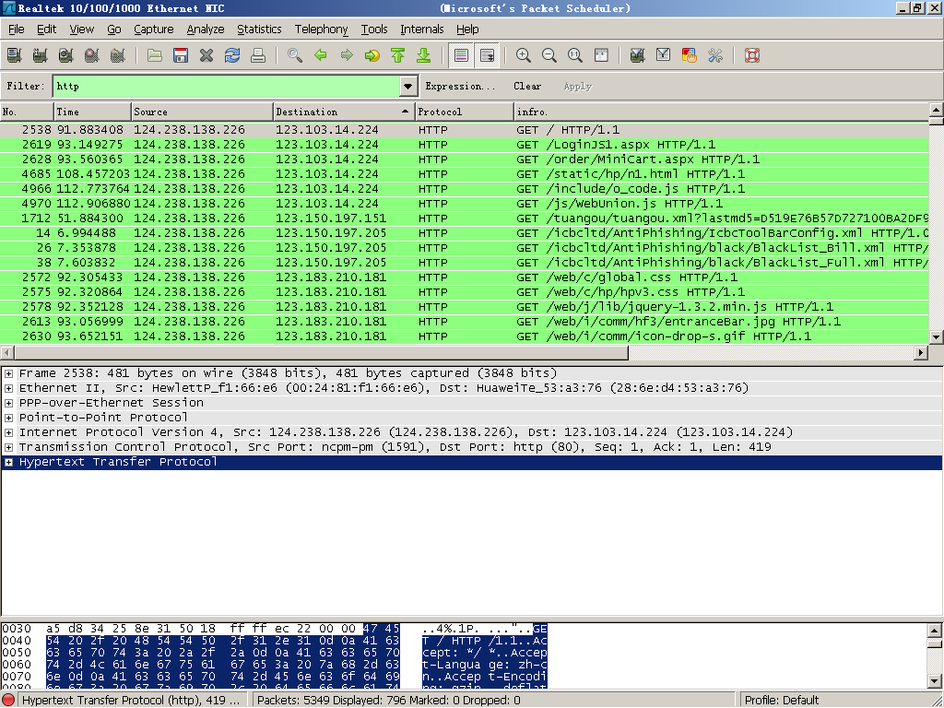This screenshot has height=708, width=944.
Task: Open the Analyze menu
Action: point(206,29)
